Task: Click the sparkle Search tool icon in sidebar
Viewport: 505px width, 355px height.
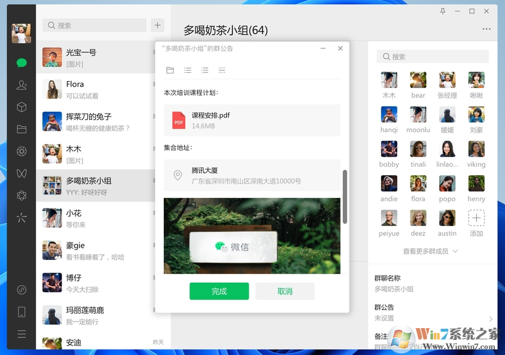Action: [x=22, y=219]
